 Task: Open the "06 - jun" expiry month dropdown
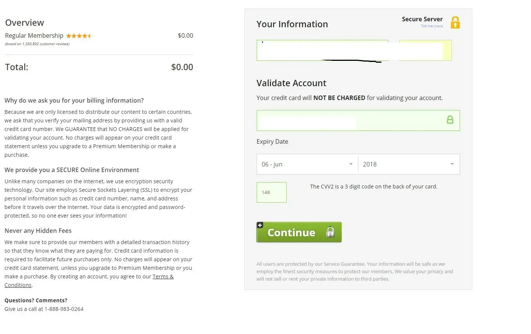[307, 164]
